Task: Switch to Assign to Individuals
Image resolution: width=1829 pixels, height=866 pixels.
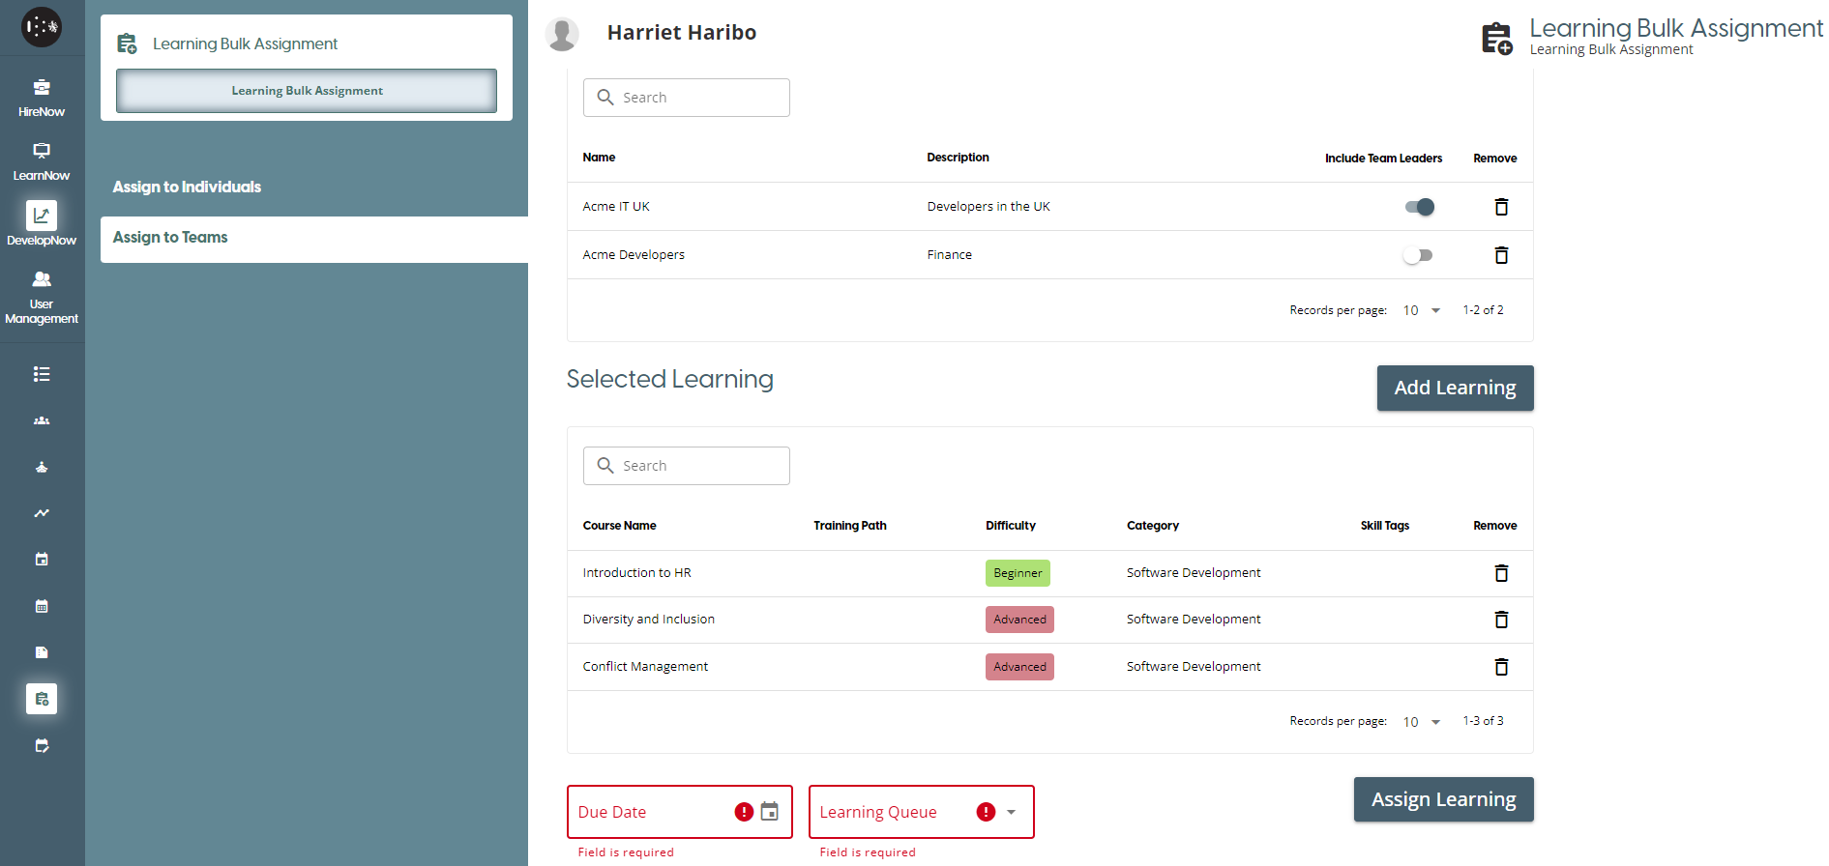Action: (187, 187)
